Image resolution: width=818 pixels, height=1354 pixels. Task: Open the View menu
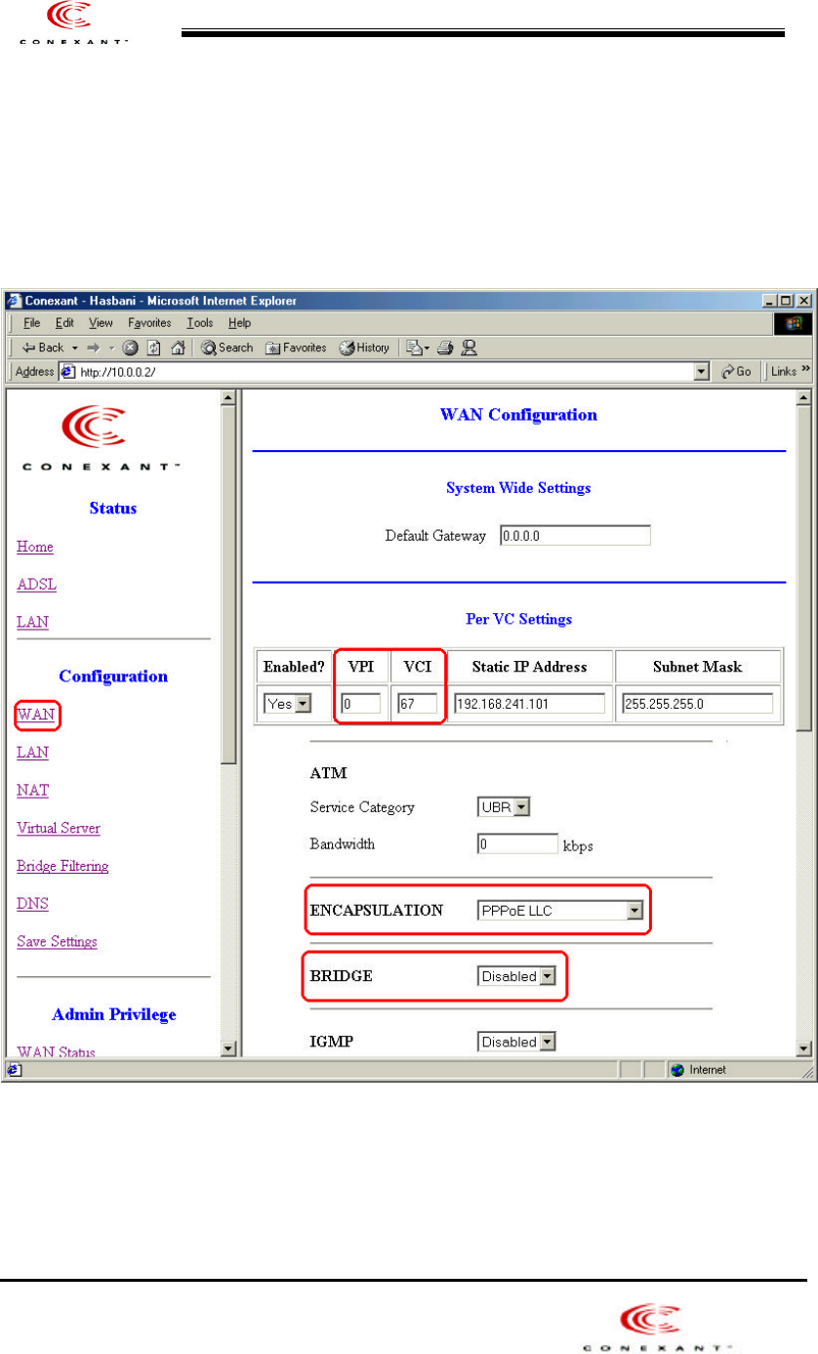click(x=101, y=323)
